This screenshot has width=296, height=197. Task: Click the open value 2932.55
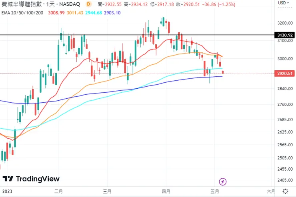113,4
